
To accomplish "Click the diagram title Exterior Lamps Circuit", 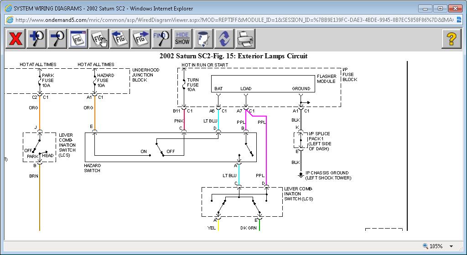I will click(x=233, y=56).
